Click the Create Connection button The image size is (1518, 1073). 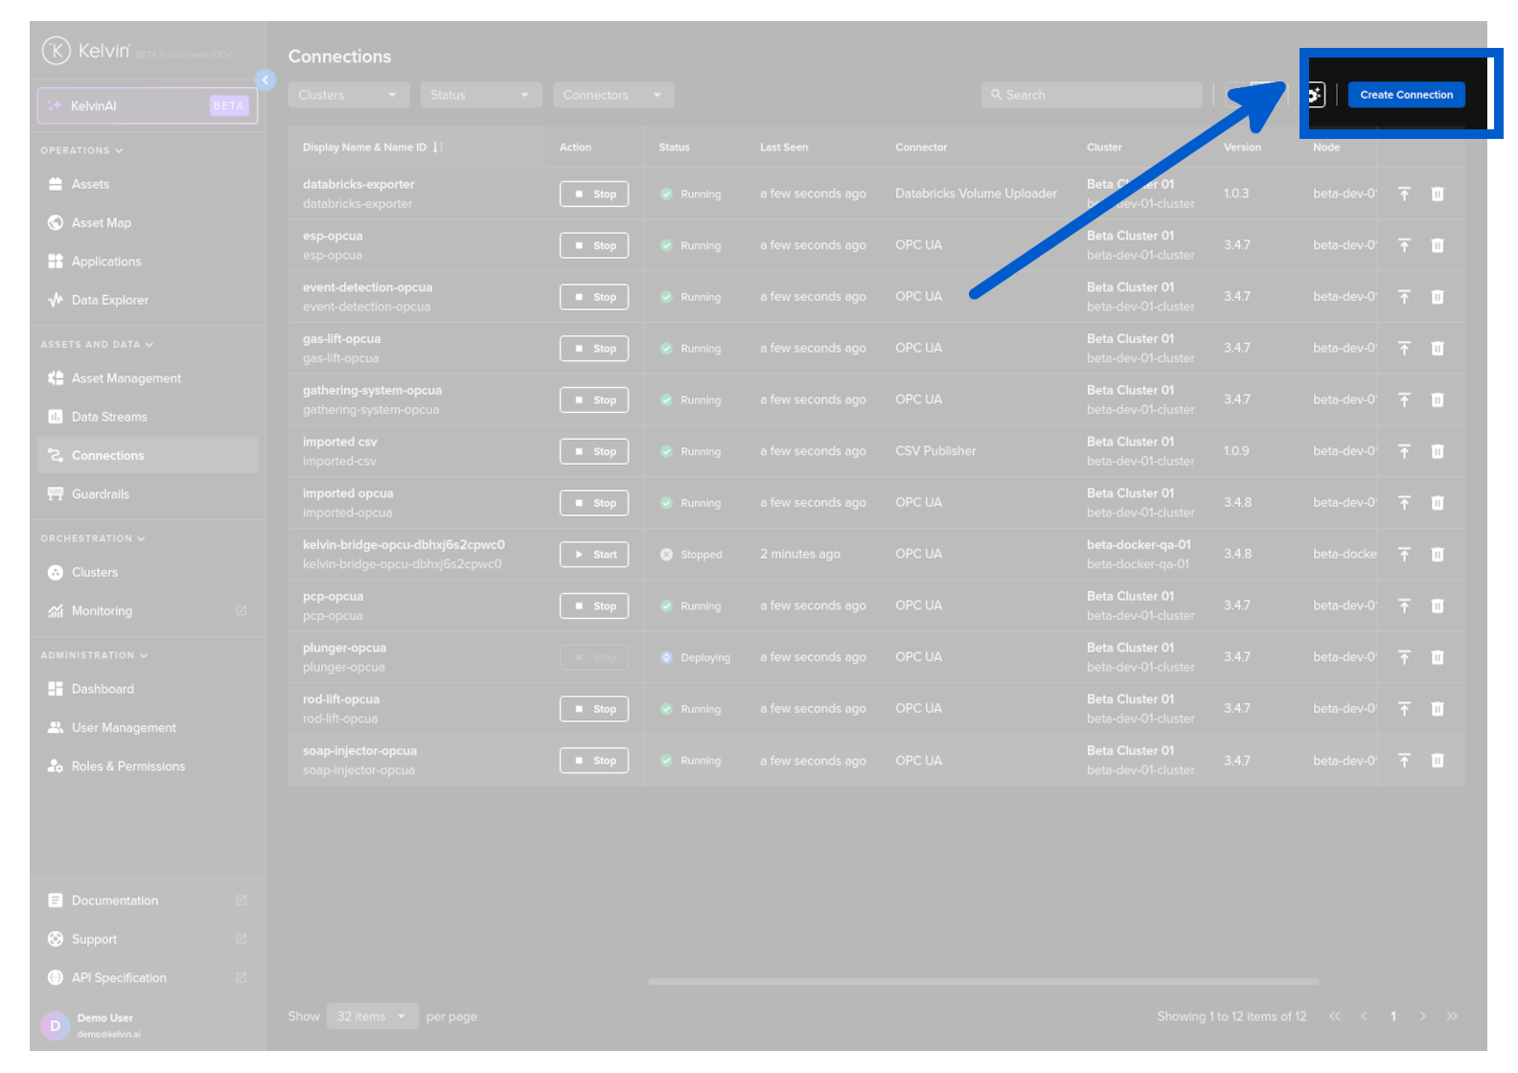click(x=1406, y=95)
